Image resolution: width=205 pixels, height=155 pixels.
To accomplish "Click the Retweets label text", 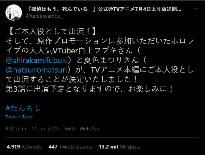I will point(31,147).
